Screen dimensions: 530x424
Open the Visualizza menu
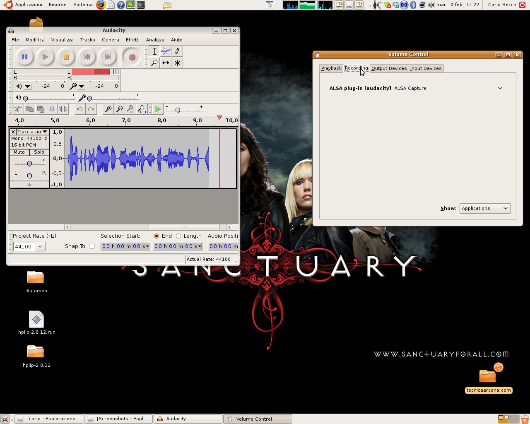(62, 40)
